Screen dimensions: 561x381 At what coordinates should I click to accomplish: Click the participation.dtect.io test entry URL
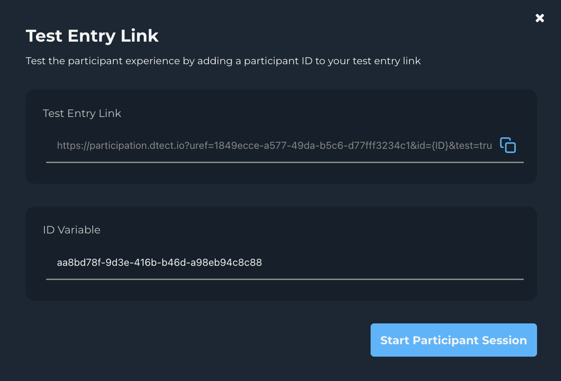point(274,145)
